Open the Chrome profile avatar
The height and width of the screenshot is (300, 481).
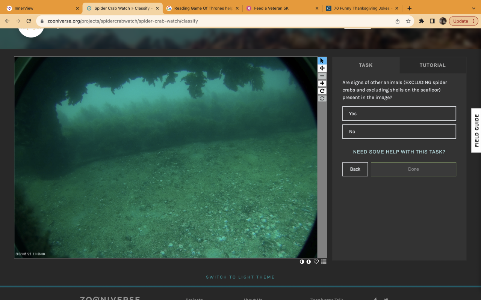[443, 21]
